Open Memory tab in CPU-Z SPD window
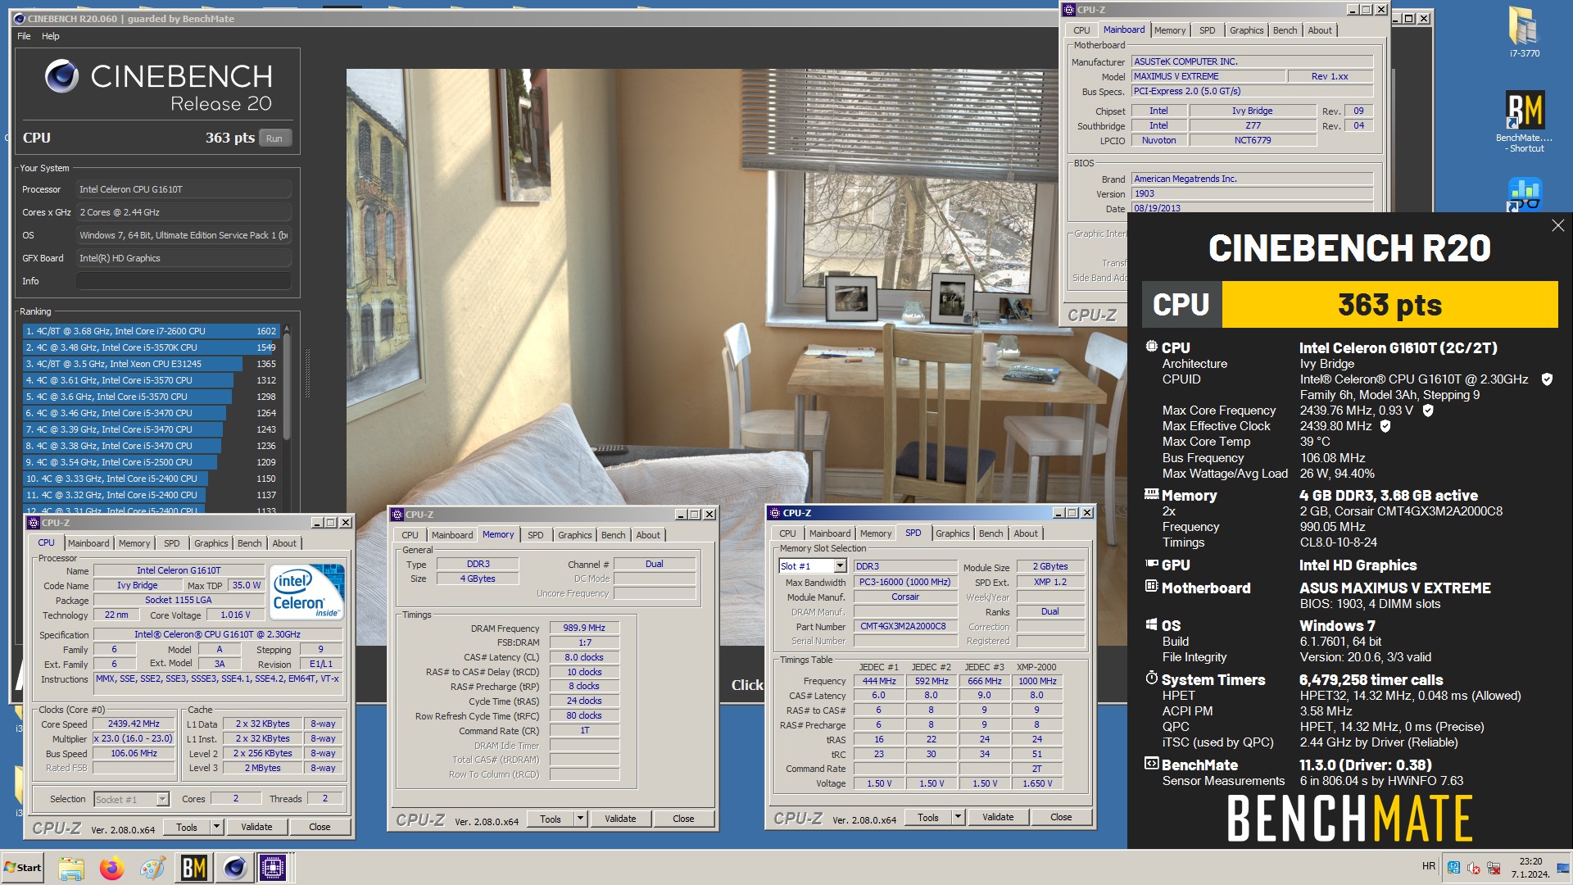1573x885 pixels. tap(875, 533)
